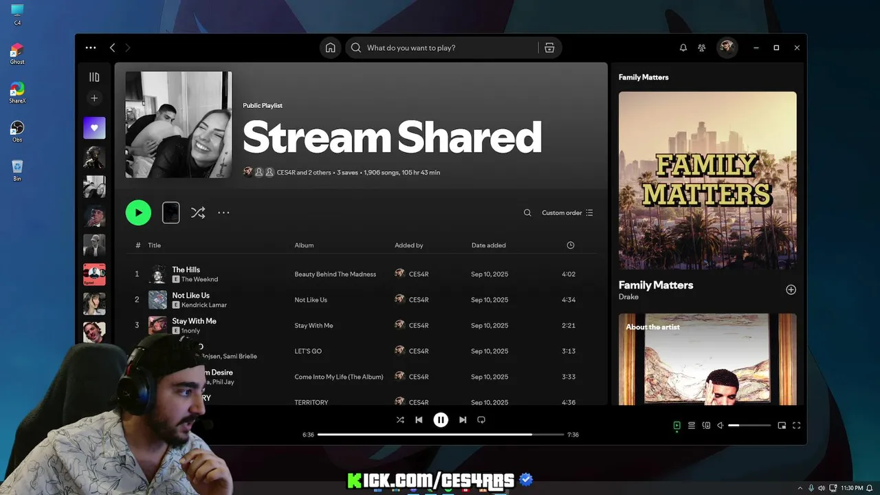880x495 pixels.
Task: Click the taskbar microphone icon
Action: [811, 488]
